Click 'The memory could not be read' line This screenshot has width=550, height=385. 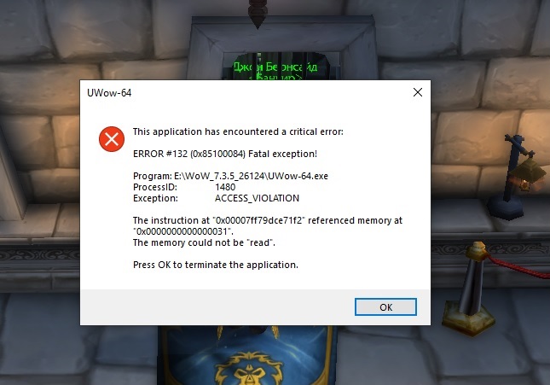pos(204,242)
